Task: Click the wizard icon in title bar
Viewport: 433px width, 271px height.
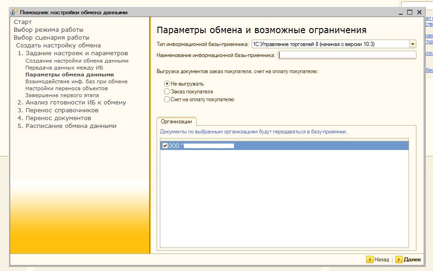Action: (14, 12)
